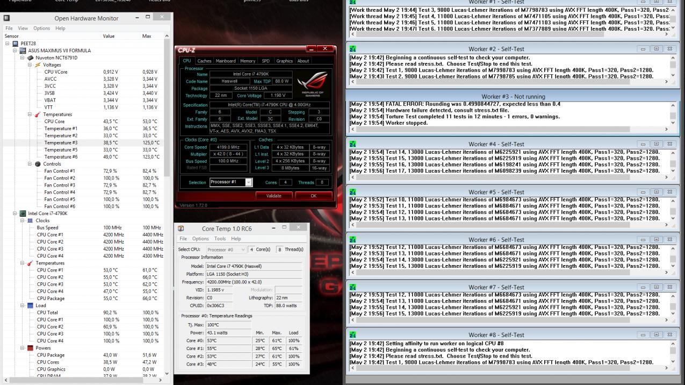Click Worker #3 horizontal scrollbar
The image size is (685, 385).
510,129
